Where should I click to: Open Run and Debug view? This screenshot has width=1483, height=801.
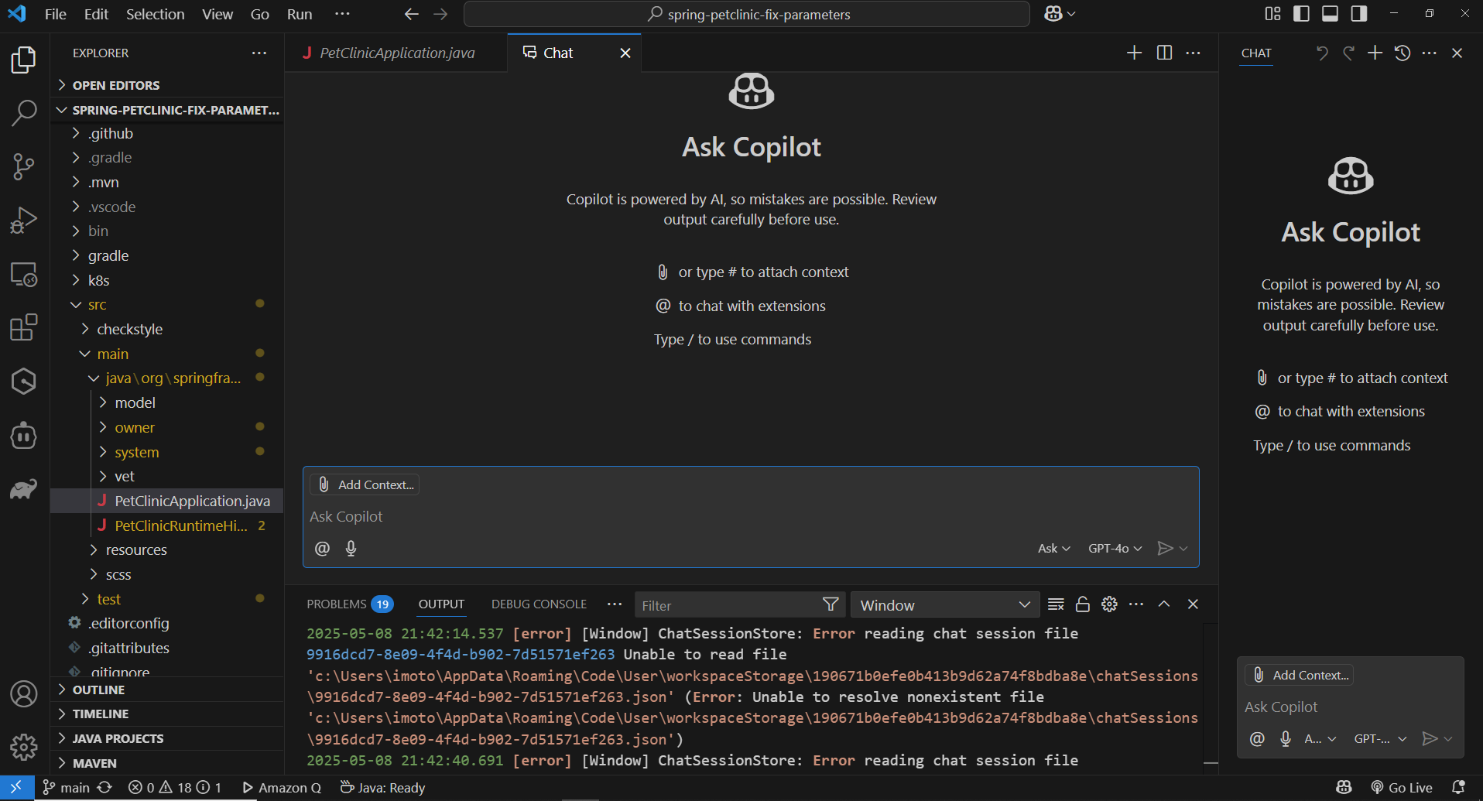(x=24, y=221)
